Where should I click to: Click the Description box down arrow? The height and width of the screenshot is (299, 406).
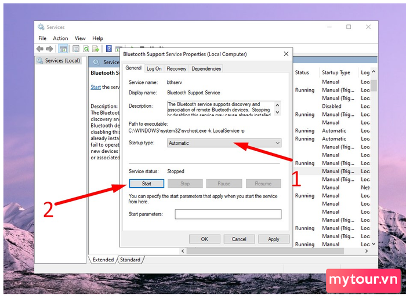tap(277, 112)
